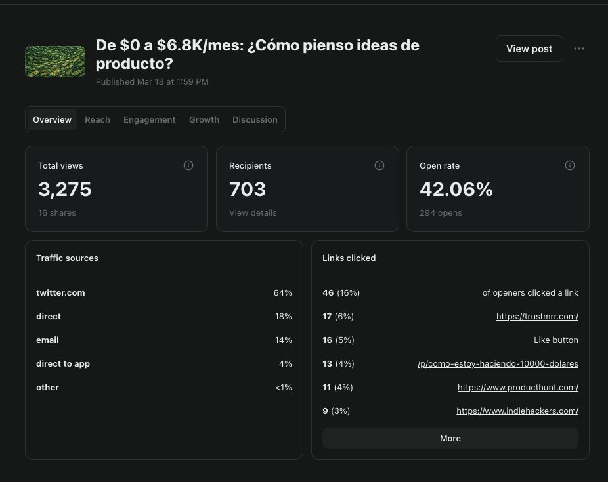
Task: Click the Published Mar 18 date text
Action: pyautogui.click(x=152, y=82)
